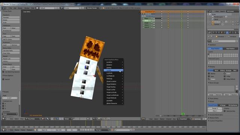Open the Render properties tab icon
Viewport: 240px width, 135px height.
point(213,33)
